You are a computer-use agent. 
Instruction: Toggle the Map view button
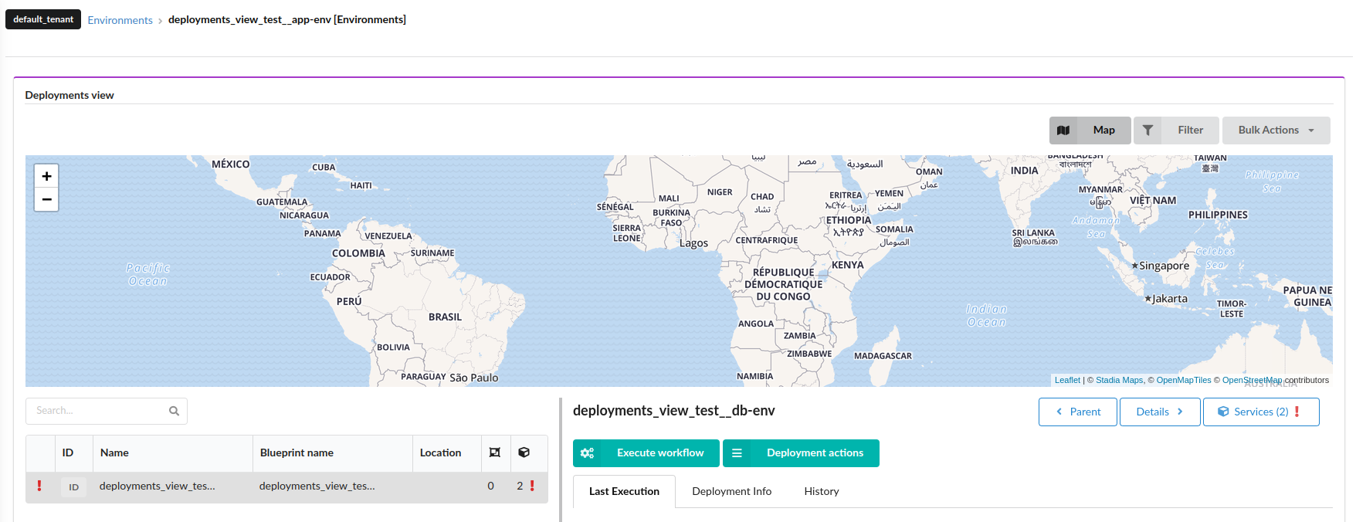(1090, 130)
